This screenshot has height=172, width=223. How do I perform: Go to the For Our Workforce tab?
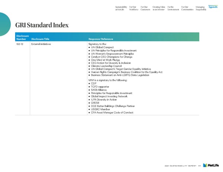click(134, 8)
